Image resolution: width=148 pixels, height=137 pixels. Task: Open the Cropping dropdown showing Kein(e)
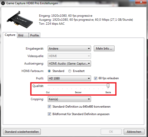pyautogui.click(x=69, y=99)
